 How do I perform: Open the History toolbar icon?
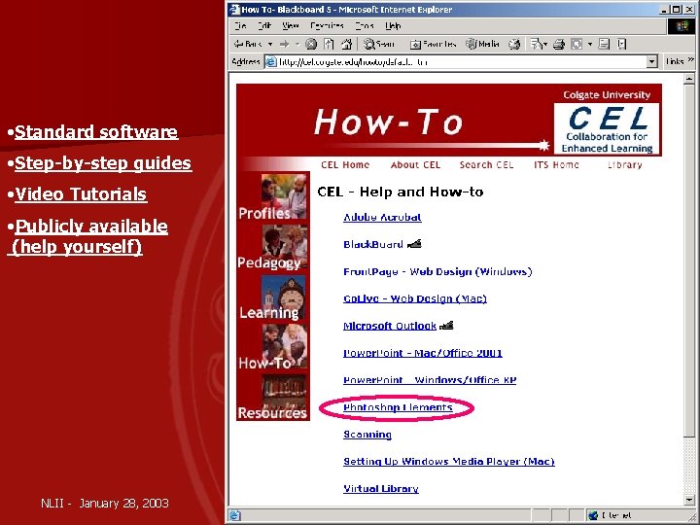click(x=514, y=44)
